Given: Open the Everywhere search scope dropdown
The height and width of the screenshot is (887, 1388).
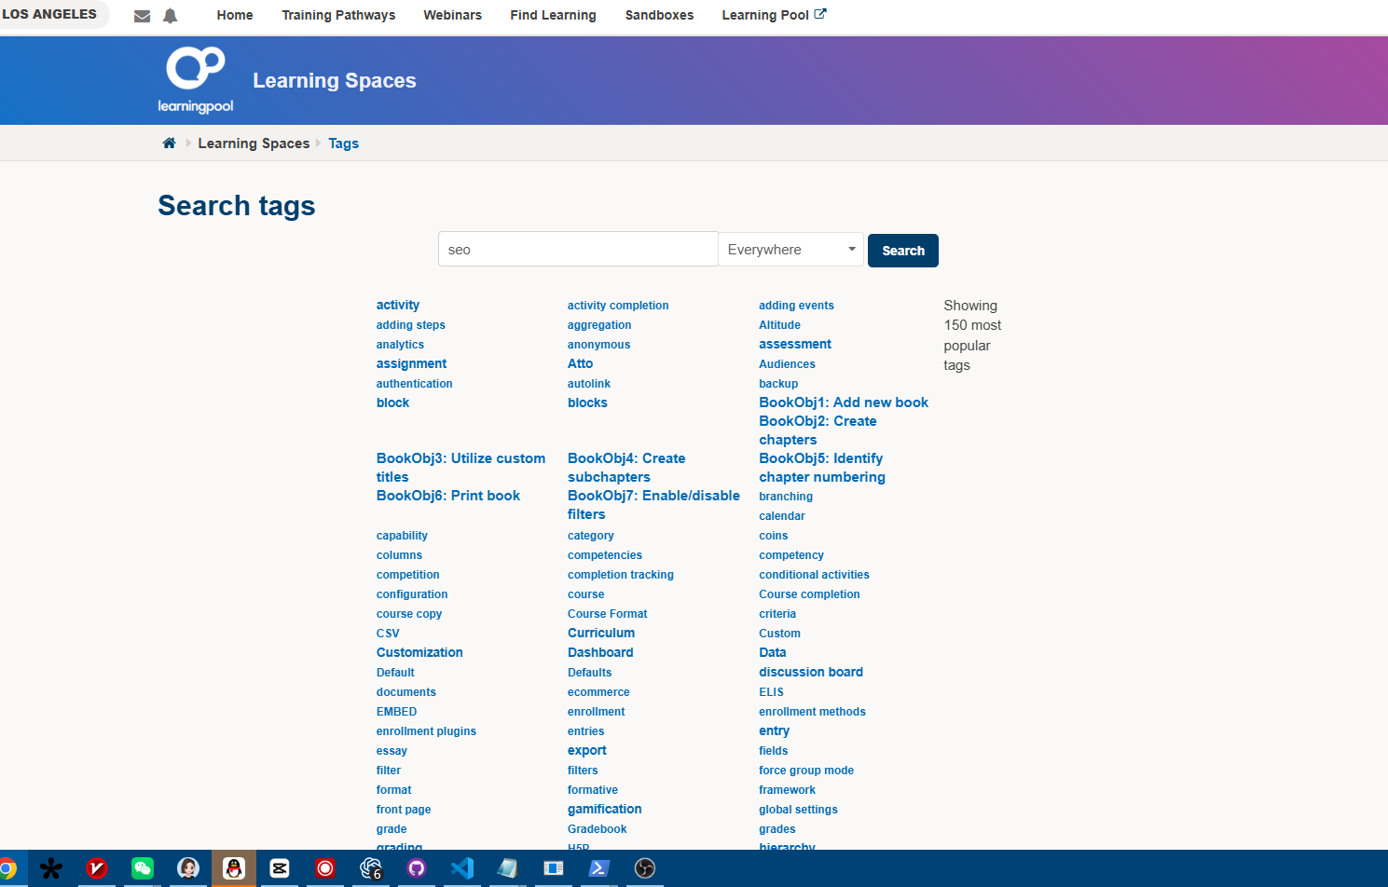Looking at the screenshot, I should point(791,250).
